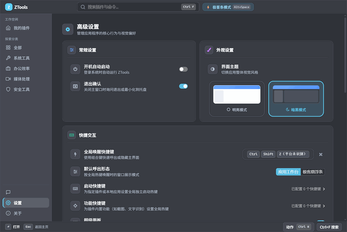Click the Z（平台未识别）key chip
The height and width of the screenshot is (232, 347).
click(293, 154)
